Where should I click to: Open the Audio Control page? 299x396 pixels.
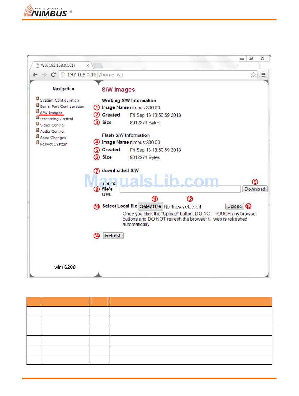[x=52, y=131]
